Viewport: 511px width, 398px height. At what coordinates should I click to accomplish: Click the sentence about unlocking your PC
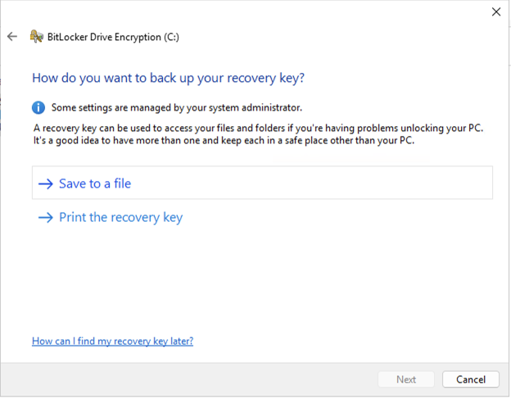tap(258, 128)
